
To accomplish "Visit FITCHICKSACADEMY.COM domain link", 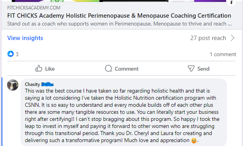I will (34, 8).
